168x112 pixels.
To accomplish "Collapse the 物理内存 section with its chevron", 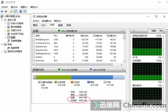I will tap(122, 70).
